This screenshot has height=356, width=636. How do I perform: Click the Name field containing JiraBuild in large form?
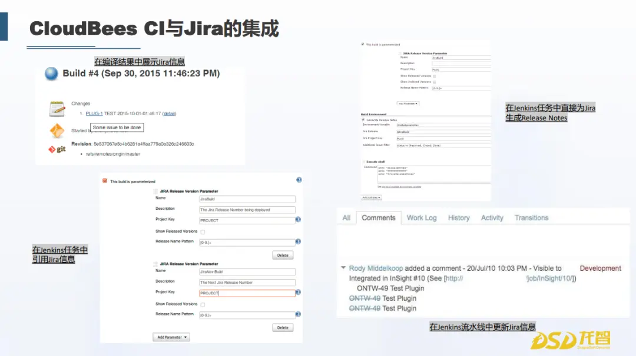(x=247, y=199)
